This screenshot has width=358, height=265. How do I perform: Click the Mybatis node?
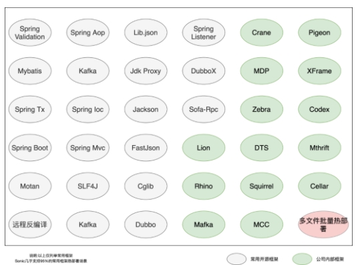pos(30,71)
